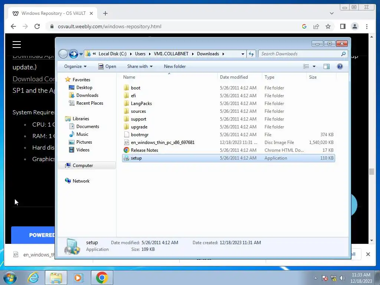Select the bootmgr file icon
This screenshot has height=285, width=380.
point(126,134)
